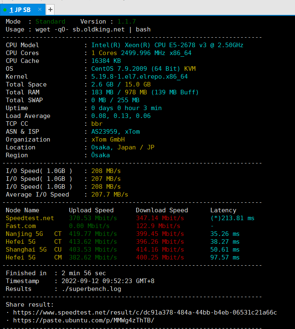295x329 pixels.
Task: Click Speedtest.net download '347.14 Mbit/s'
Action: click(x=160, y=218)
